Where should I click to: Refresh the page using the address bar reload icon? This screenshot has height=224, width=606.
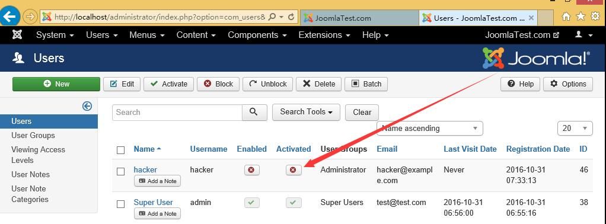tap(292, 17)
